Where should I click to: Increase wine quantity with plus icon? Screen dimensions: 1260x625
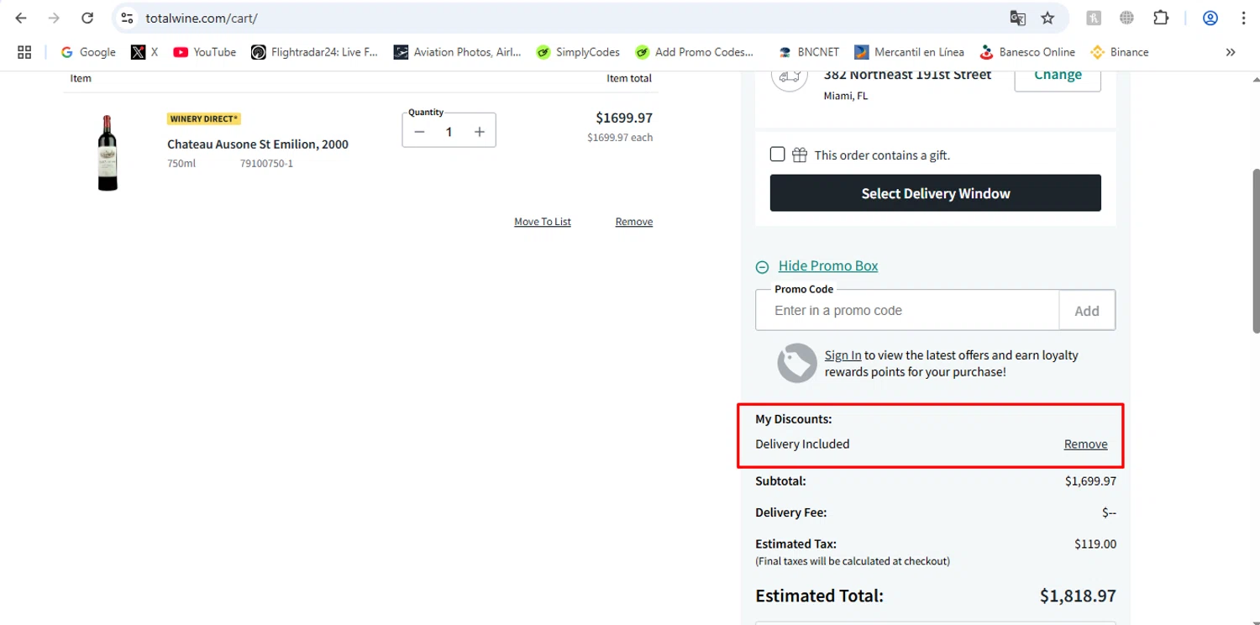click(x=480, y=131)
